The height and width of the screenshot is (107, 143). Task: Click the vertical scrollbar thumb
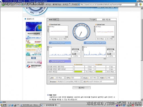click(x=142, y=39)
